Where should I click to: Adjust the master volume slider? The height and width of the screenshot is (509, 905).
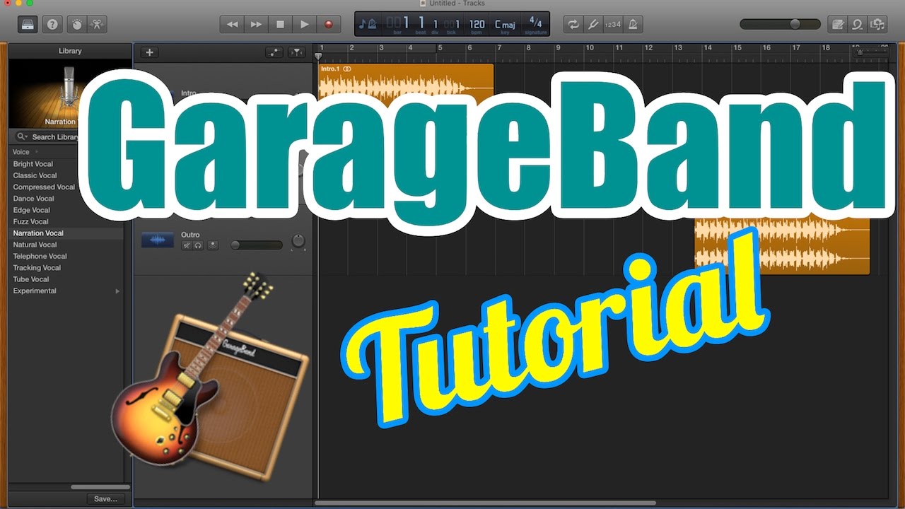tap(780, 24)
